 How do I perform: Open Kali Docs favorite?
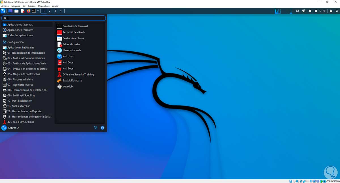click(x=80, y=62)
